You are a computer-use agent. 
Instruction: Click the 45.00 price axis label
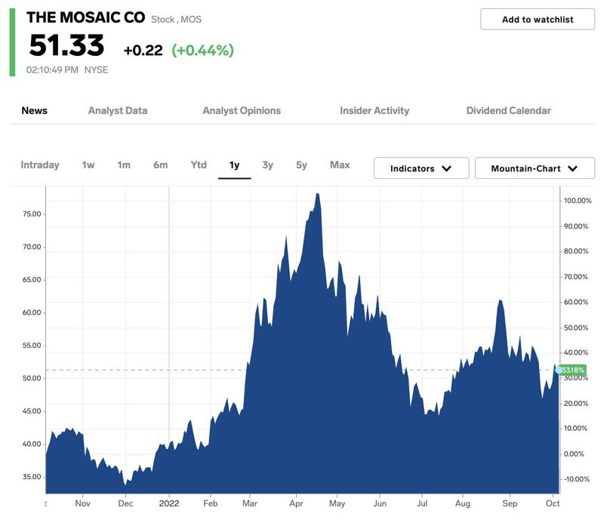[x=32, y=411]
